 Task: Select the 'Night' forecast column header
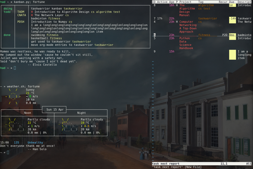(81, 113)
